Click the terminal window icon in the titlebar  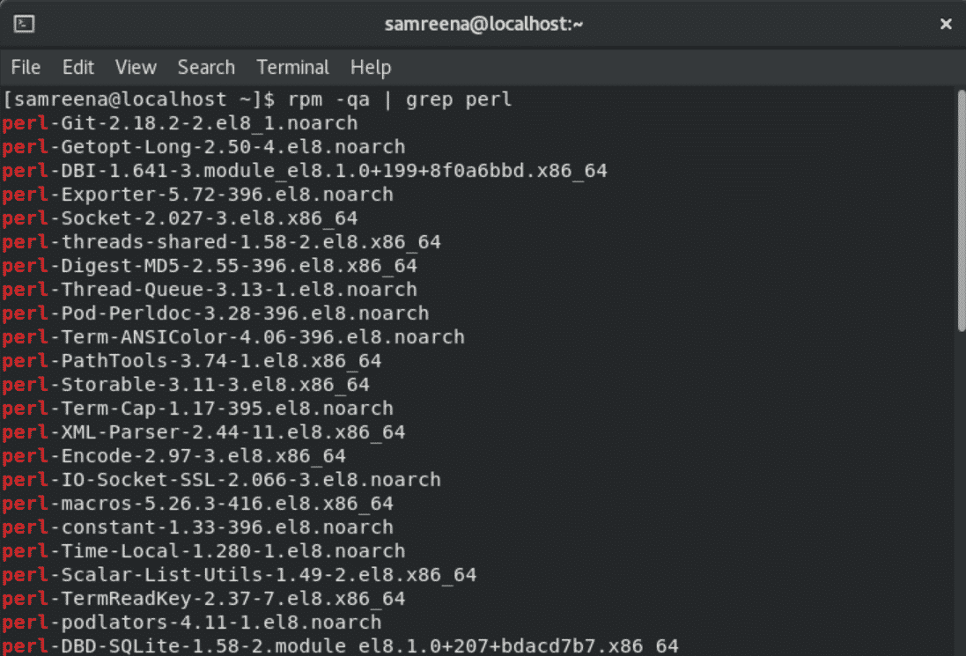(x=25, y=24)
